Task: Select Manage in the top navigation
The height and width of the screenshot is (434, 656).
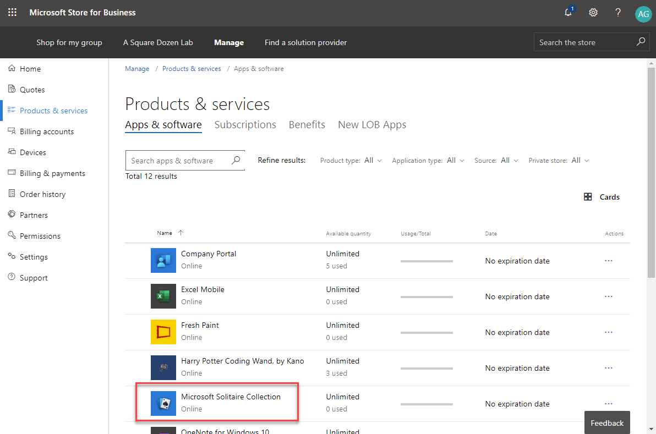Action: (x=229, y=42)
